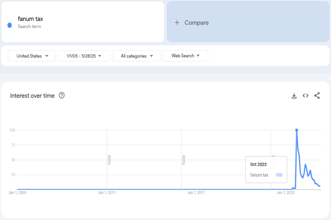Open the Web Search type dropdown

coord(185,56)
